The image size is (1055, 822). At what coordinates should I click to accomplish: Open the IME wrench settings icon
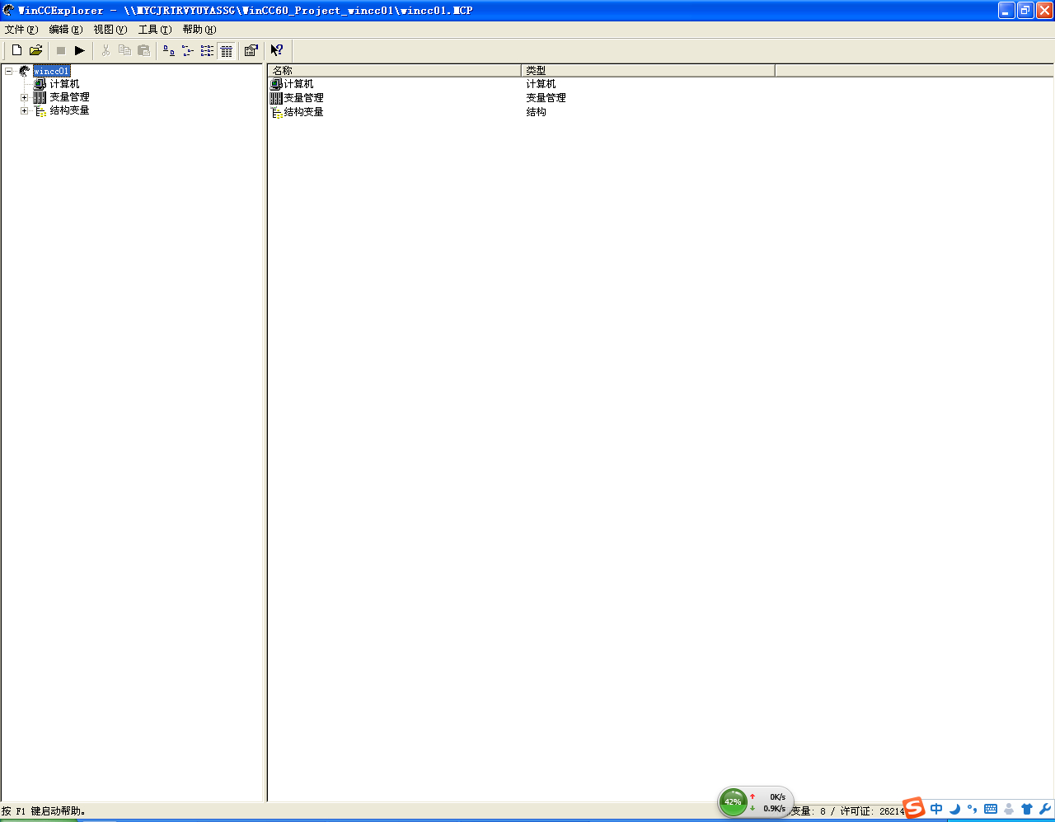click(x=1045, y=809)
